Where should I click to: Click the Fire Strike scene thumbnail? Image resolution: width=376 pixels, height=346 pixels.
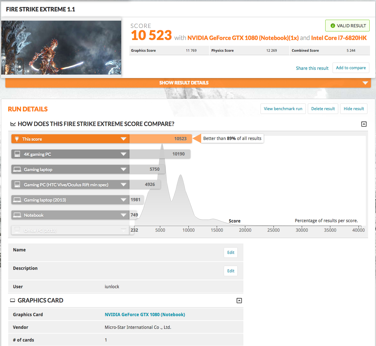61,48
